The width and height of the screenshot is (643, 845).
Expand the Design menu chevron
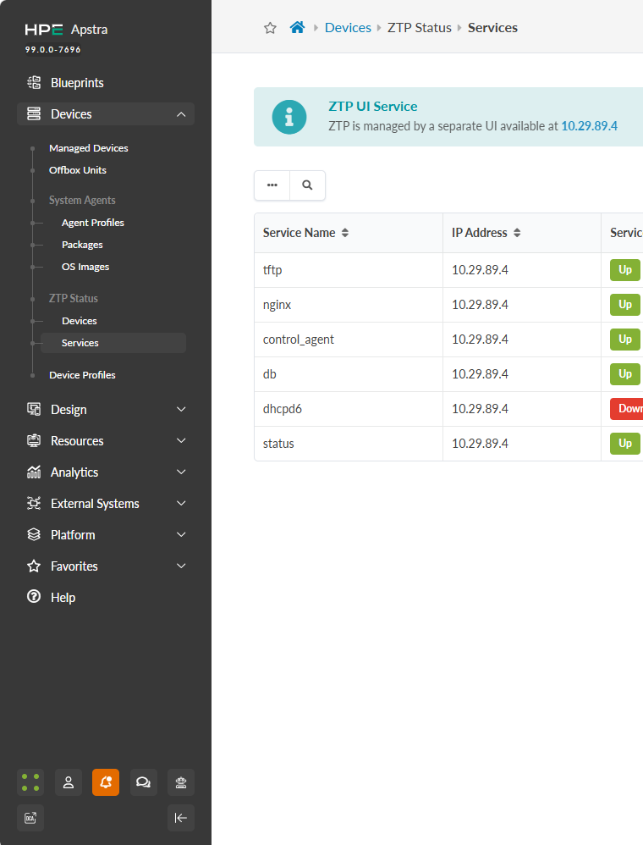(181, 410)
